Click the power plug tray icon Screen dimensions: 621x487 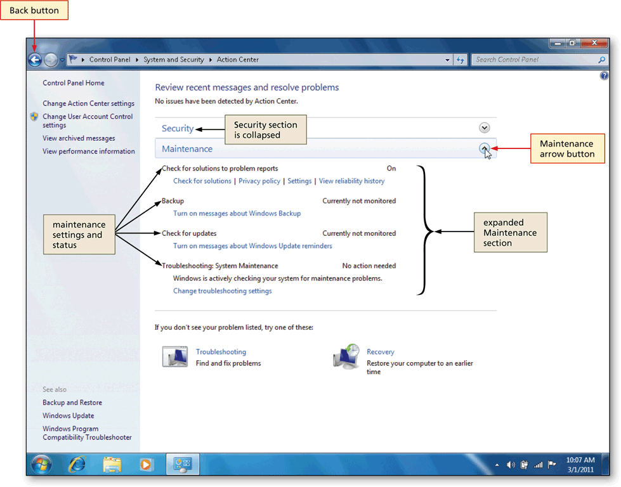coord(525,465)
